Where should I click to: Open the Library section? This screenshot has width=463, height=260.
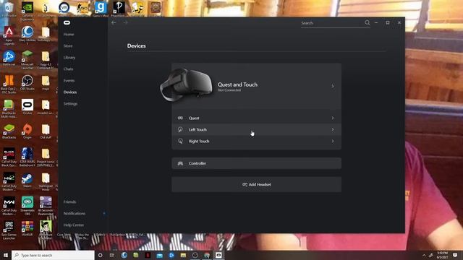tap(69, 58)
